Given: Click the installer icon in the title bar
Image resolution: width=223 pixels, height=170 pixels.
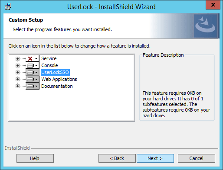Looking at the screenshot, I should [8, 6].
